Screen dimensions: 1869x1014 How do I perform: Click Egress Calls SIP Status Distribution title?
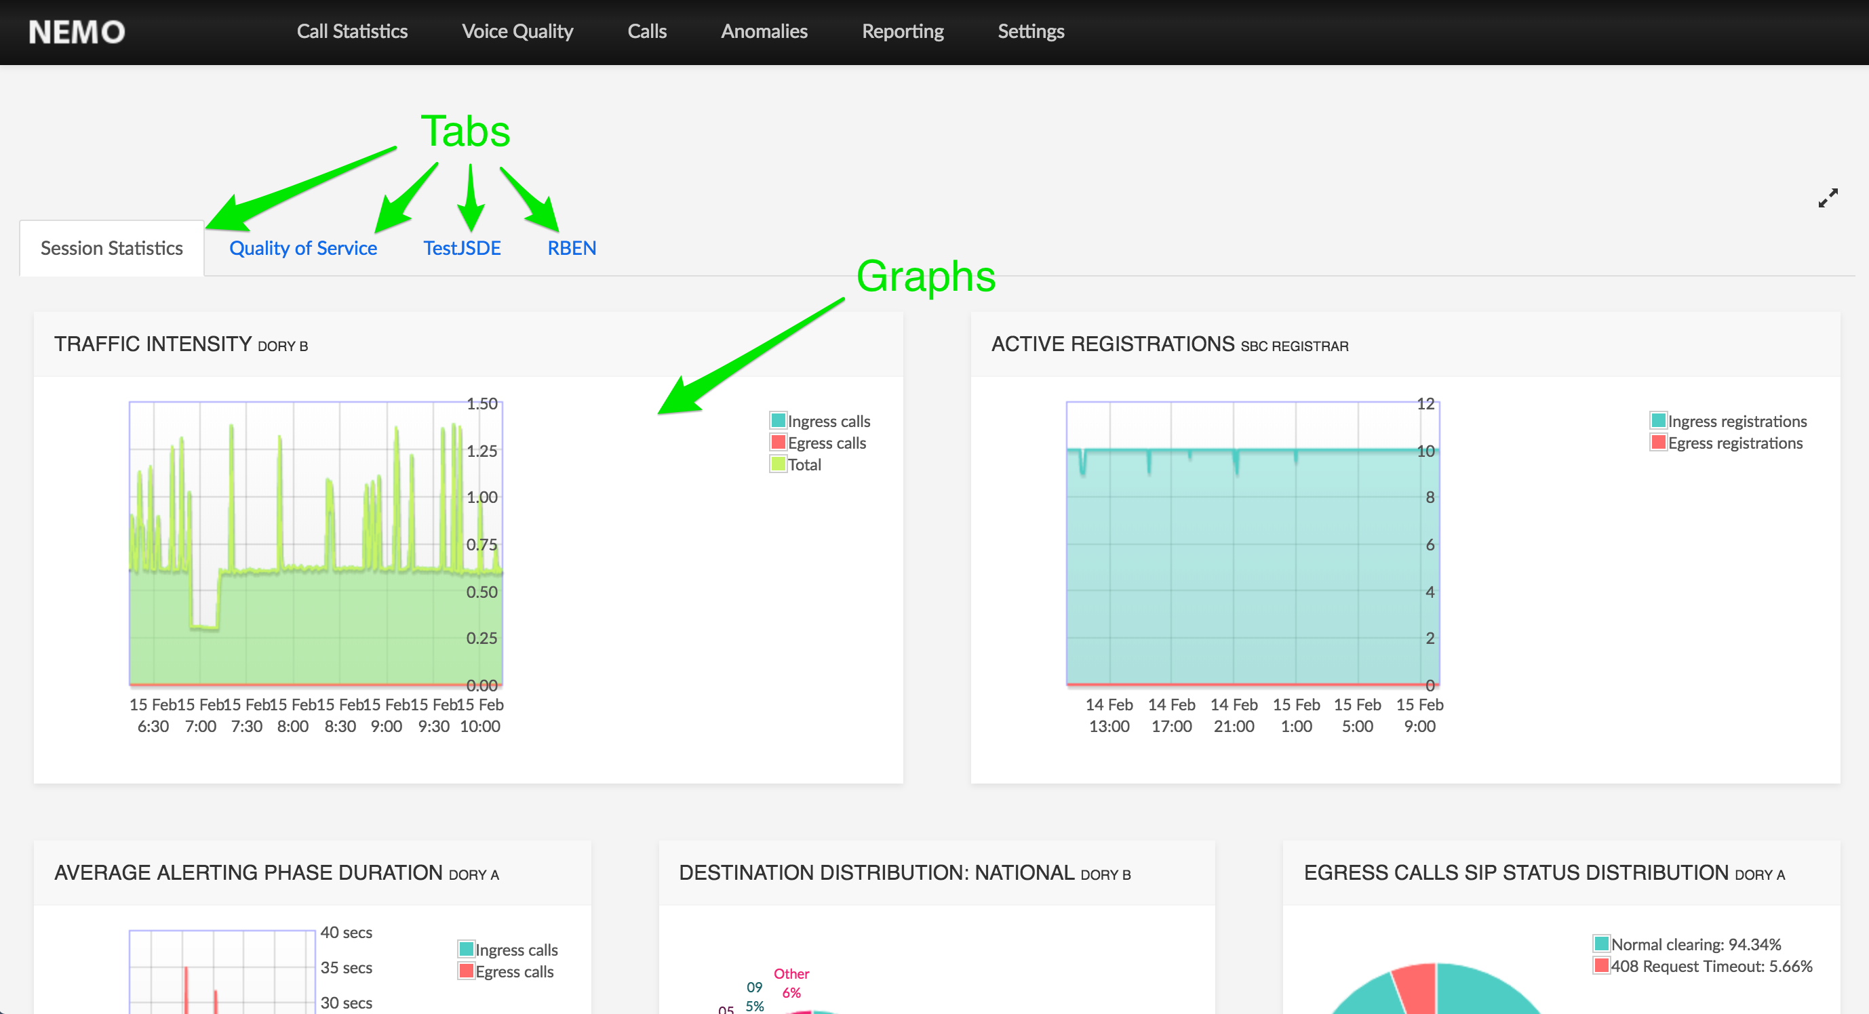coord(1544,872)
